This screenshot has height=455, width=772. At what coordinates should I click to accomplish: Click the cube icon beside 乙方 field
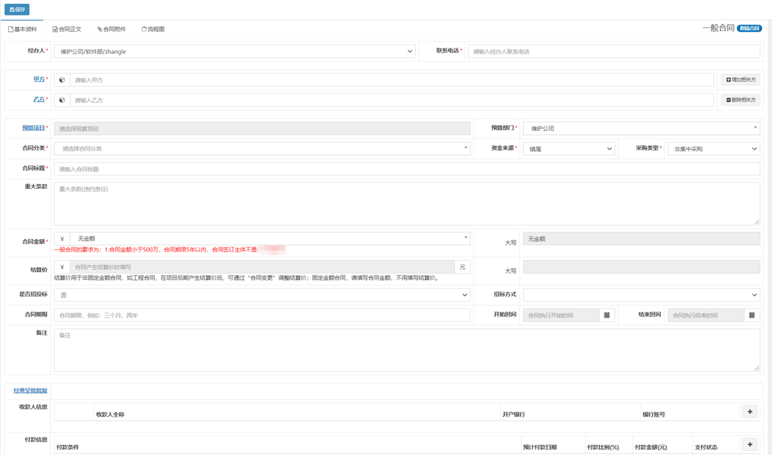click(x=62, y=100)
